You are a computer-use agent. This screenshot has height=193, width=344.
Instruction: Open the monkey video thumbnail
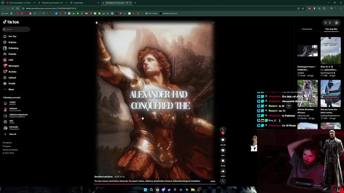pos(307,94)
